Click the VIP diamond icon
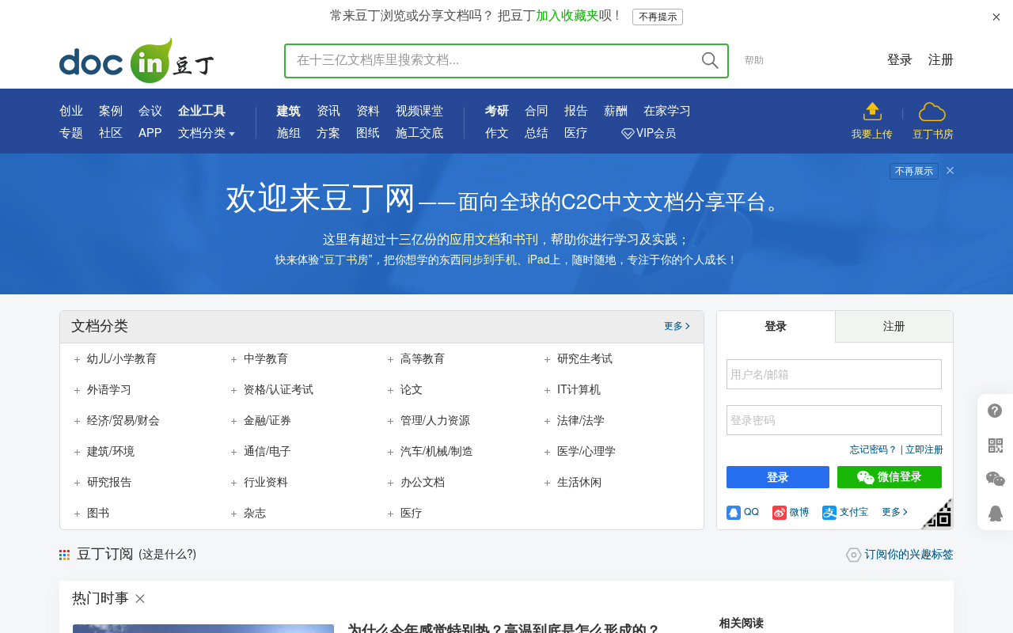 628,134
